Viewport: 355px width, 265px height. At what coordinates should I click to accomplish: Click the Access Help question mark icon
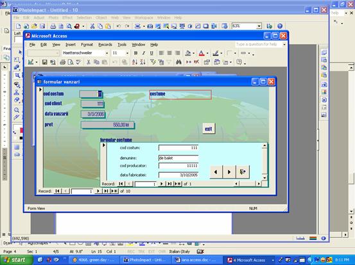239,62
